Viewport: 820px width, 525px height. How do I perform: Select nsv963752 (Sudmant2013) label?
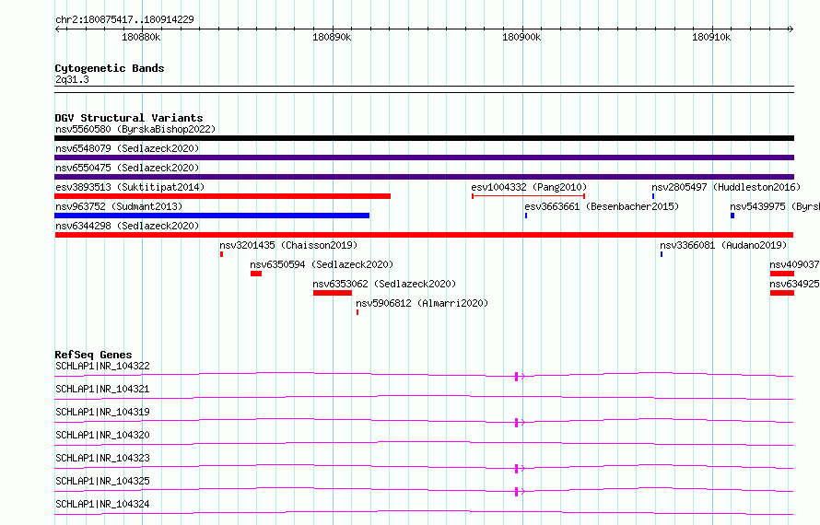pyautogui.click(x=119, y=206)
